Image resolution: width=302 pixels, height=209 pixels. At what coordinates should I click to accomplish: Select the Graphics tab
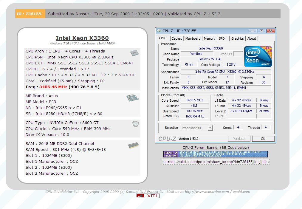[238, 38]
